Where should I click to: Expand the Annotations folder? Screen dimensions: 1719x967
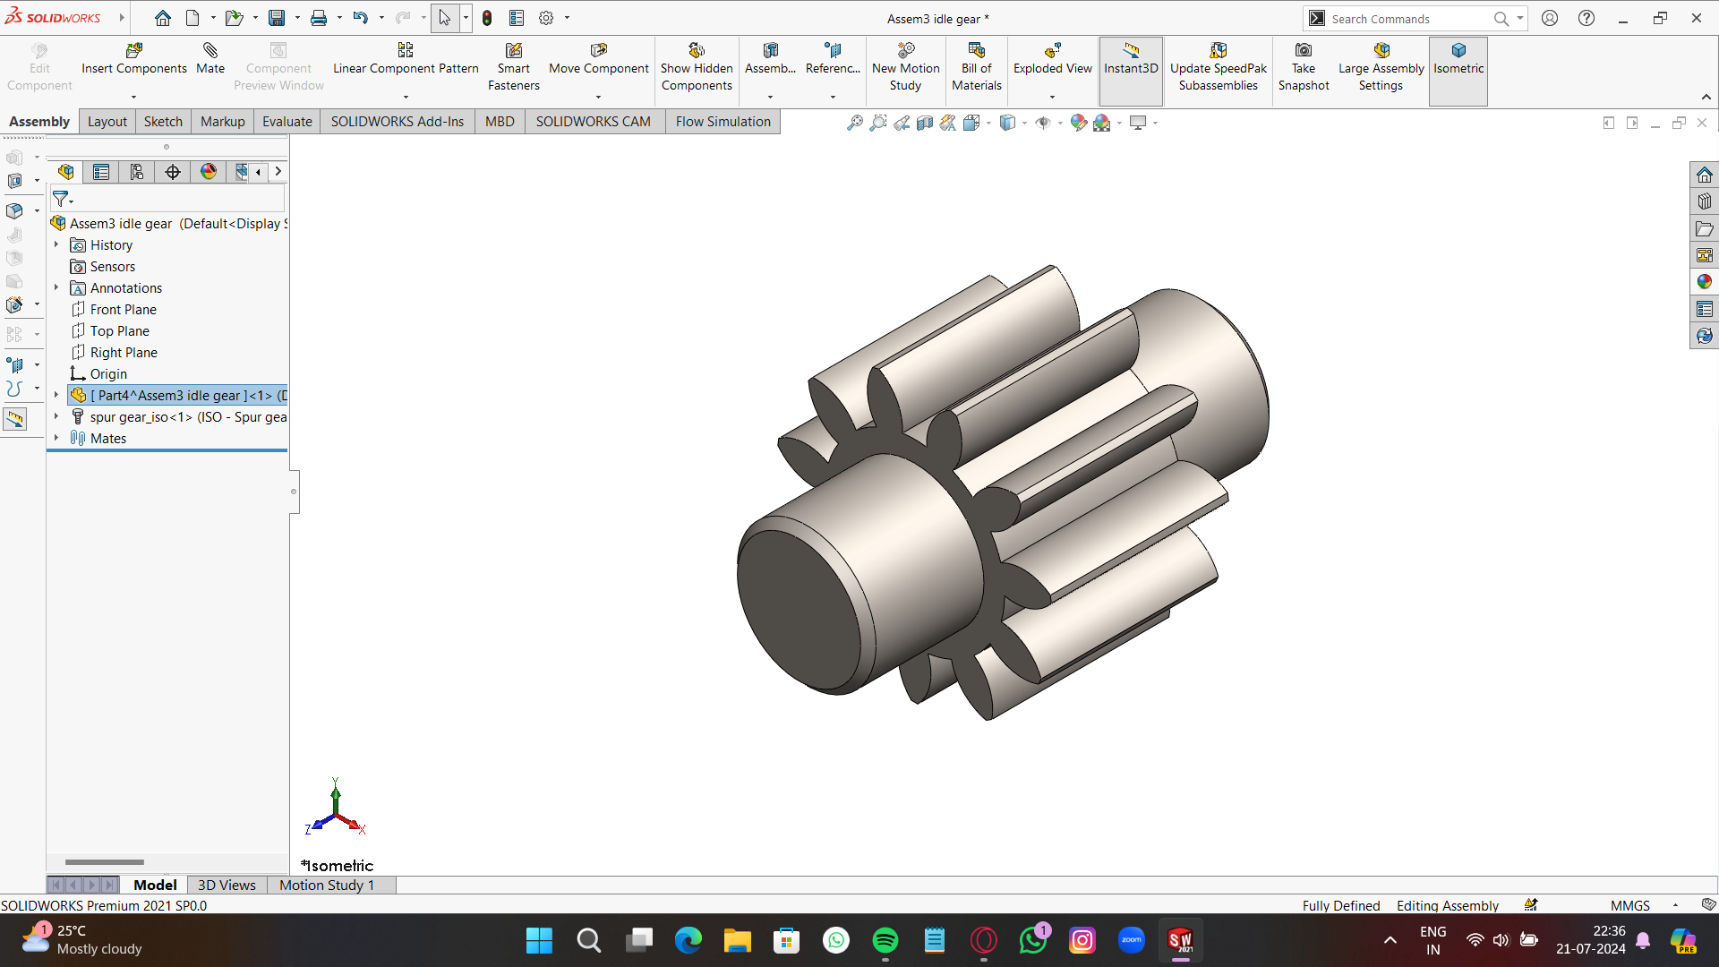tap(56, 287)
